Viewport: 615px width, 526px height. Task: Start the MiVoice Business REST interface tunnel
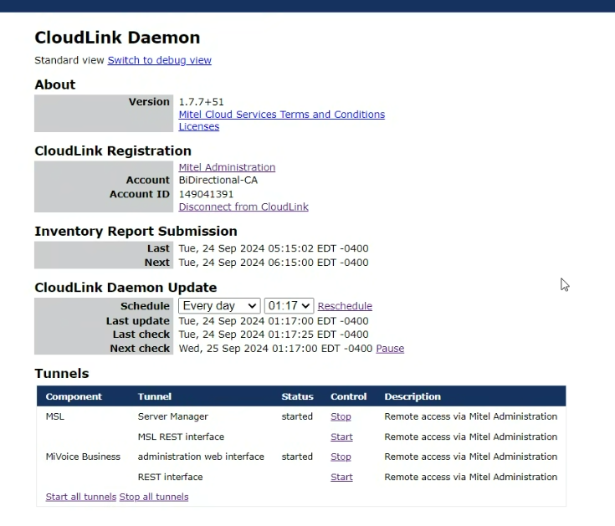341,477
